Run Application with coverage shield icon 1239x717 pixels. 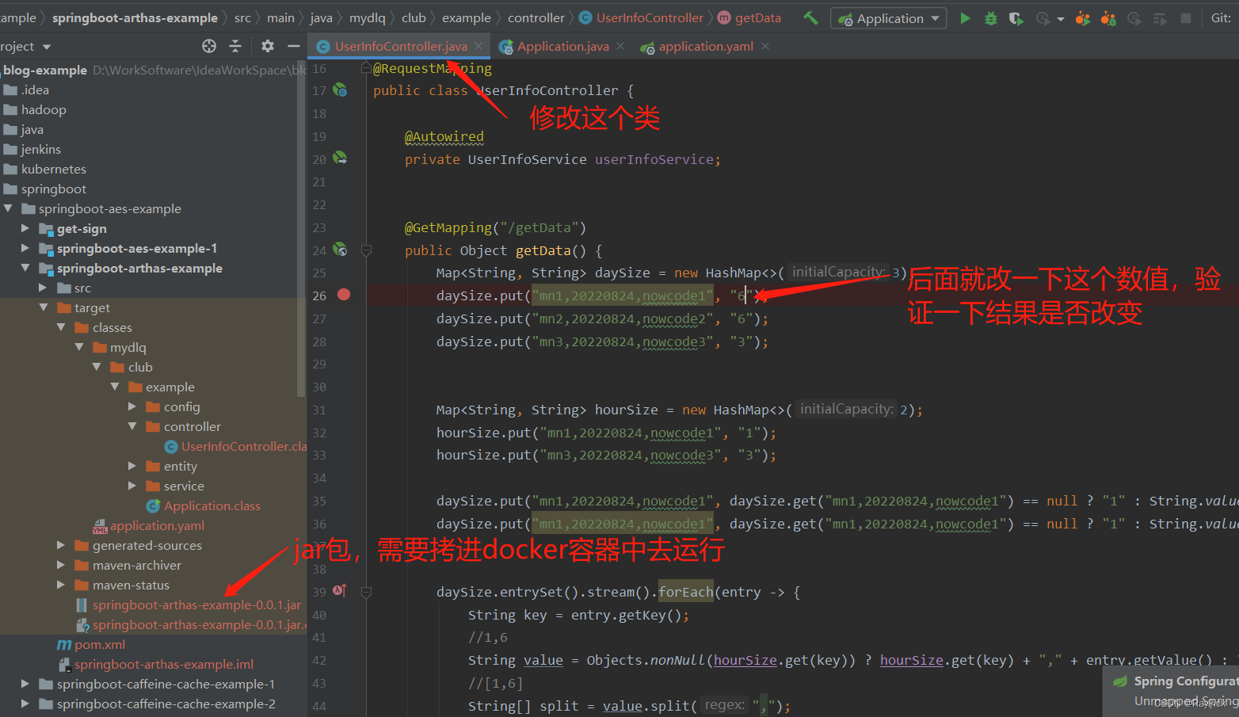[x=1016, y=17]
